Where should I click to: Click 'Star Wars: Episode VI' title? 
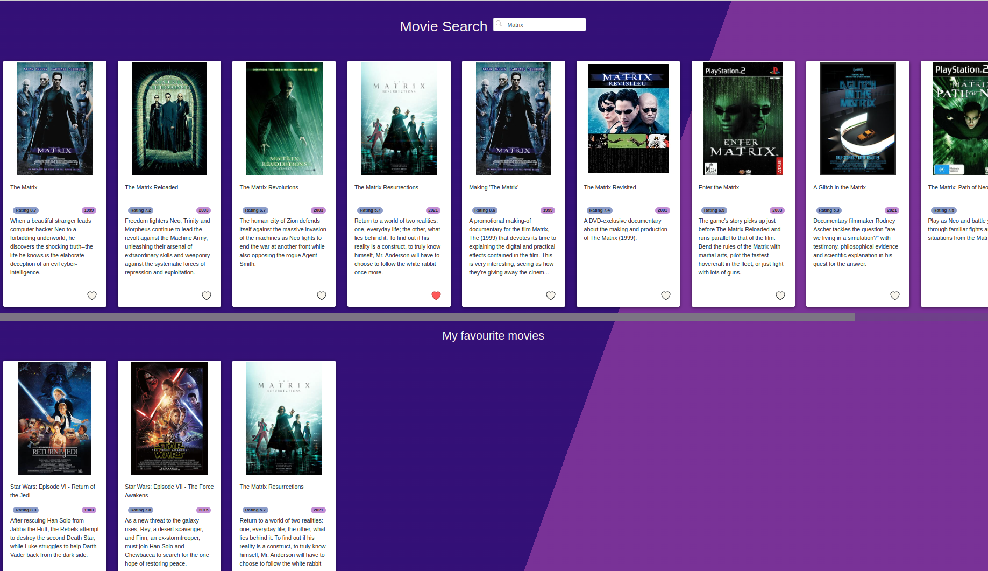tap(53, 491)
